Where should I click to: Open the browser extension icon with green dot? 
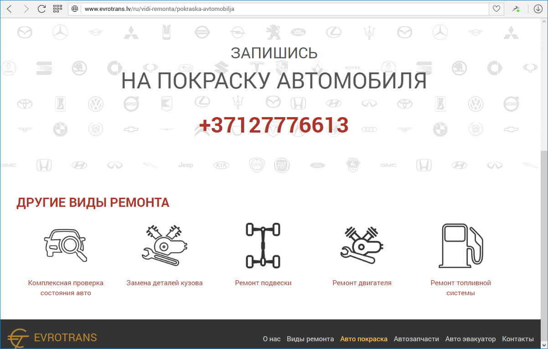[516, 9]
